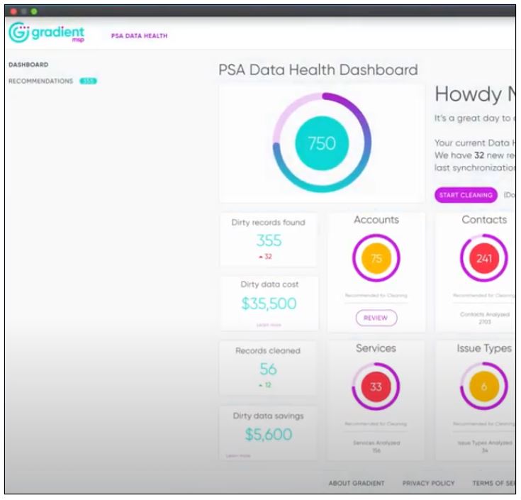The height and width of the screenshot is (500, 521).
Task: Click the Gradient MSP logo
Action: coord(47,33)
